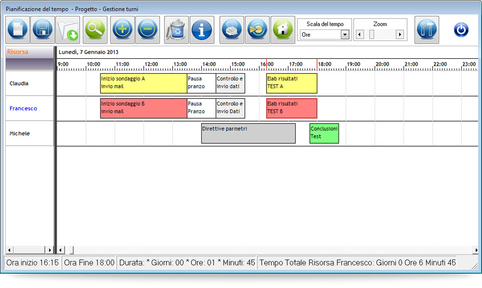Select Francesco's 'Inizio sondaggio B' task
This screenshot has width=482, height=288.
tap(144, 109)
